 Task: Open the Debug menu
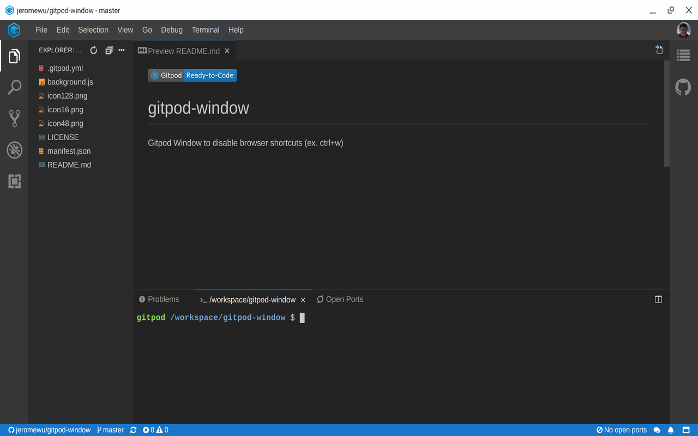pos(172,30)
